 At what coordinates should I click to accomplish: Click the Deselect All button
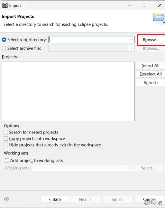tap(151, 74)
